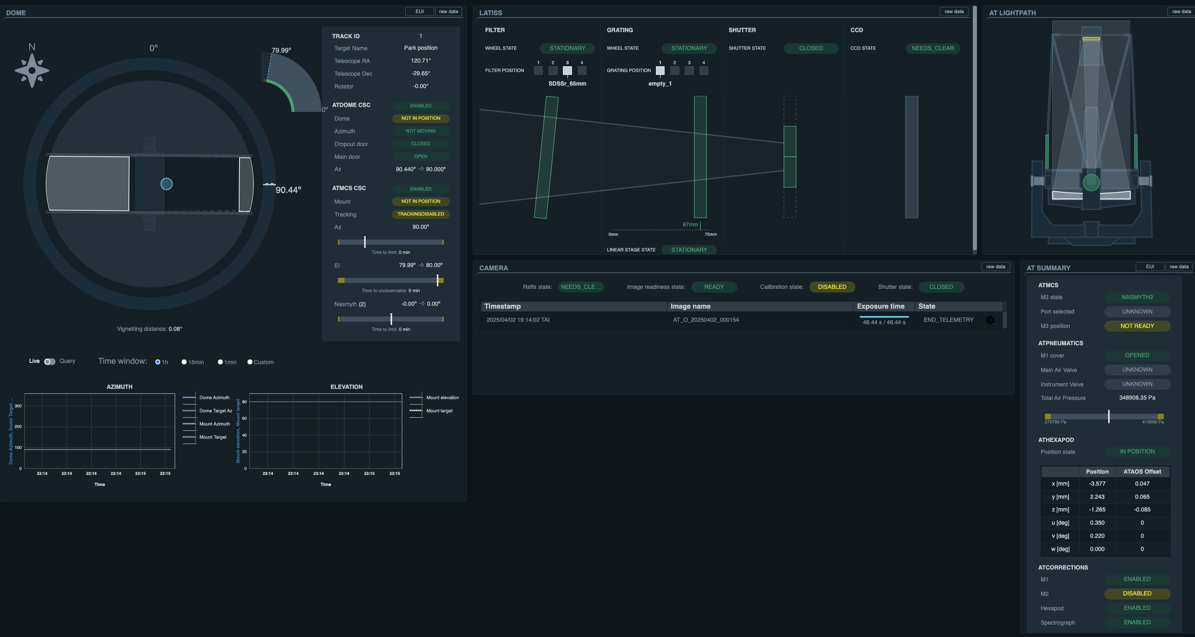Toggle the Live/Query switch
This screenshot has height=637, width=1195.
[50, 362]
